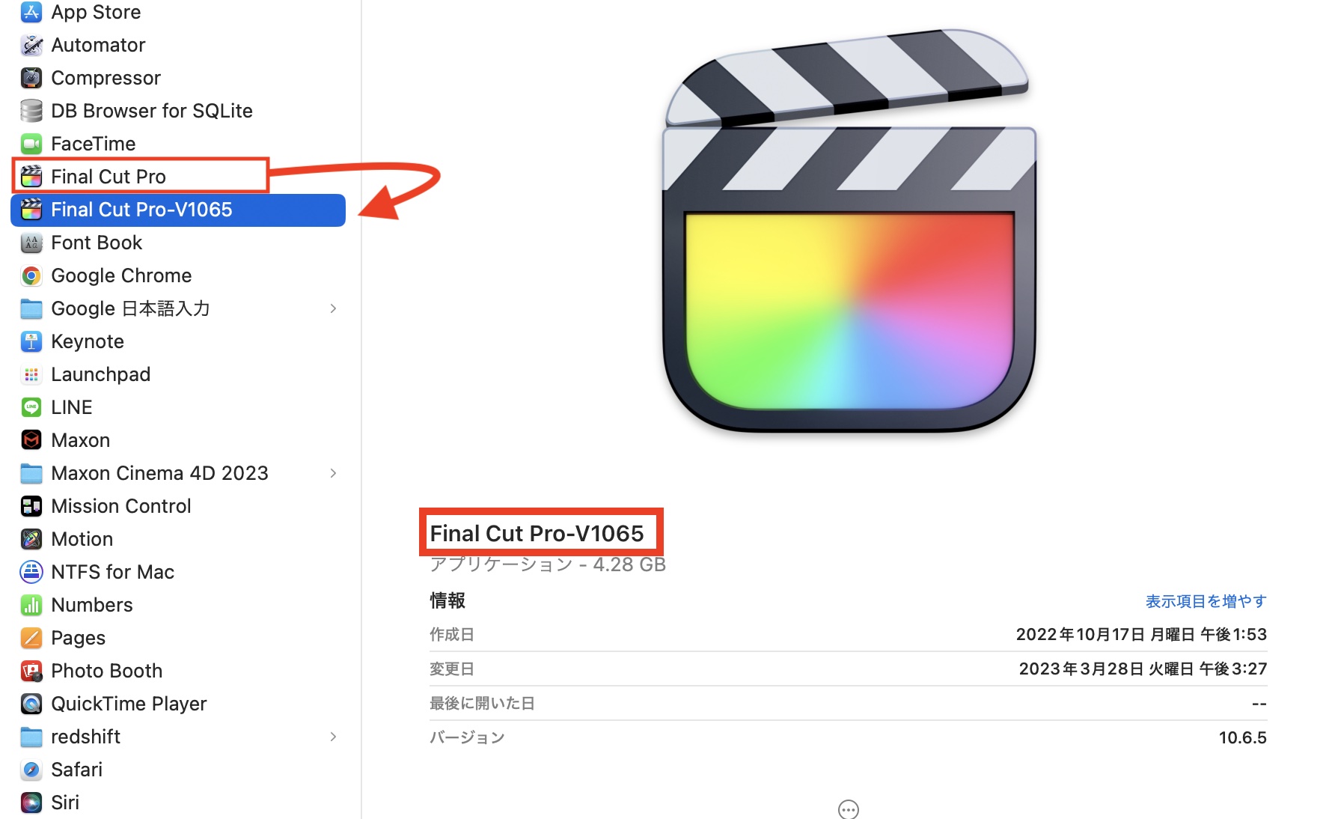Click 表示項目を増やす link
Image resolution: width=1335 pixels, height=819 pixels.
point(1206,601)
